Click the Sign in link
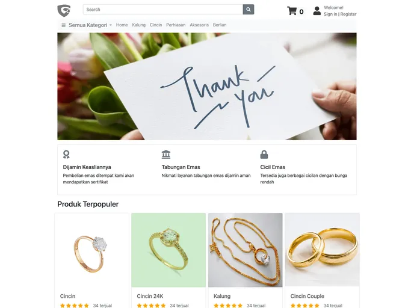This screenshot has height=308, width=414. 330,14
